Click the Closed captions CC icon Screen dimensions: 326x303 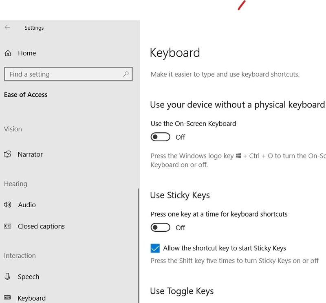[7, 226]
